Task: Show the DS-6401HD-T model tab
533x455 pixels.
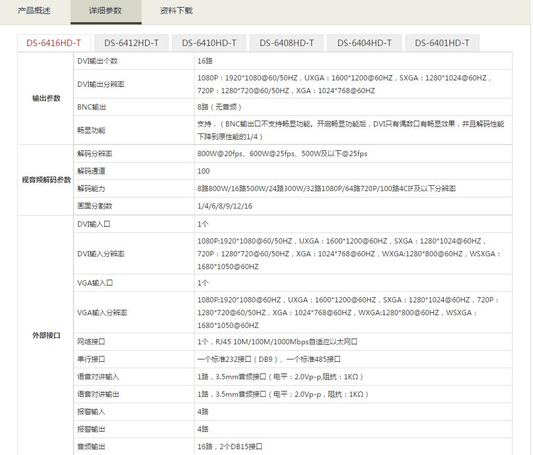Action: pyautogui.click(x=441, y=43)
